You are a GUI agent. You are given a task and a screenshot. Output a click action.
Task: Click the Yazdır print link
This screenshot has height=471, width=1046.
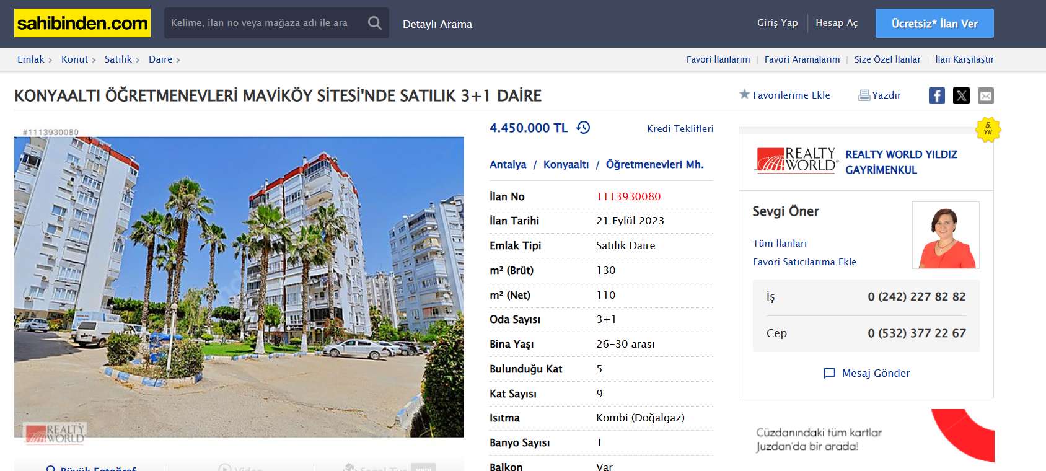coord(887,95)
